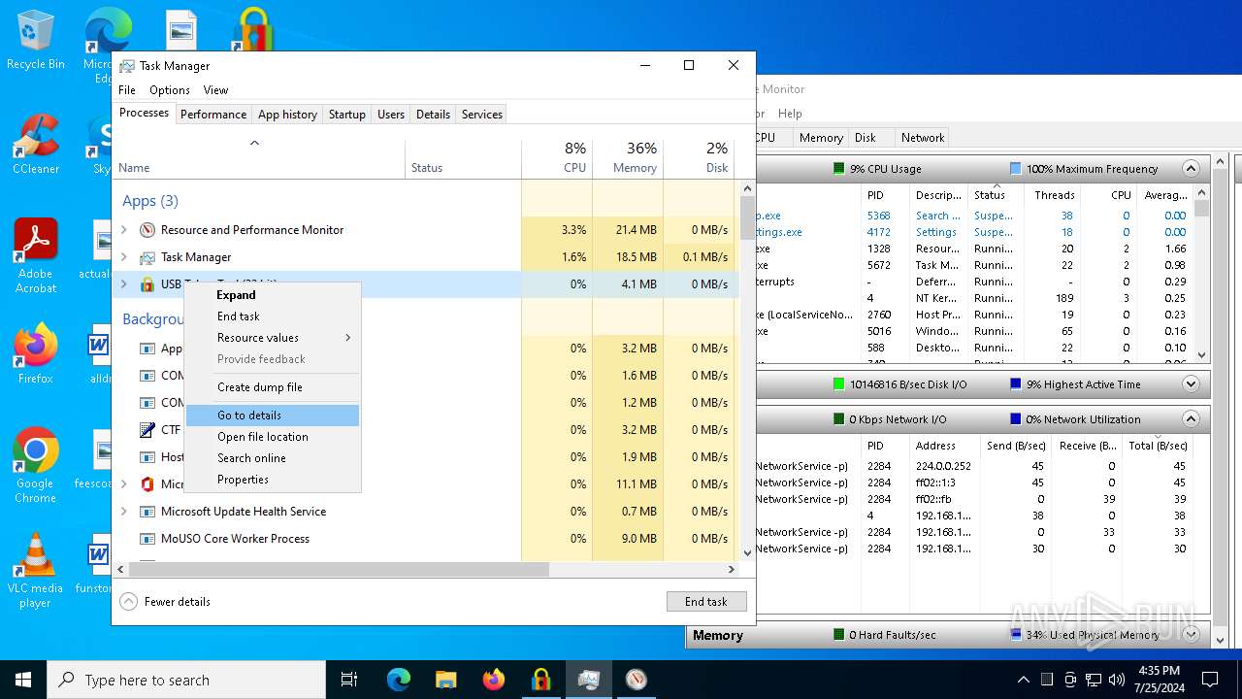This screenshot has width=1242, height=699.
Task: Open Adobe Acrobat desktop shortcut
Action: 36,255
